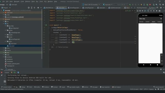
Task: Open the Refactor menu
Action: 28,2
